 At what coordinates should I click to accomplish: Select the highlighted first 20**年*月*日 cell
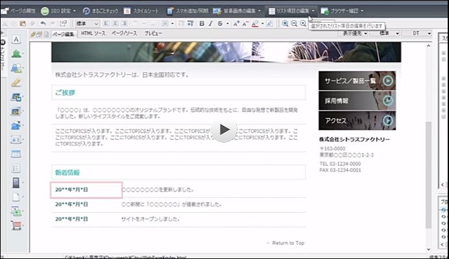tap(87, 189)
